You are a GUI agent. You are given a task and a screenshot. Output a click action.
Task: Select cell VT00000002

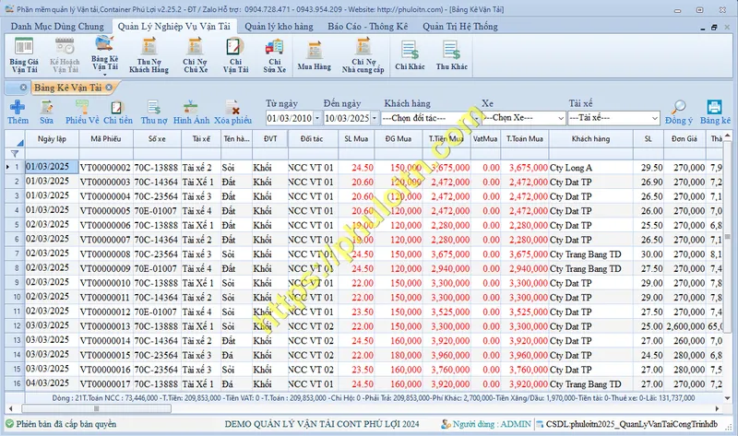pyautogui.click(x=106, y=168)
